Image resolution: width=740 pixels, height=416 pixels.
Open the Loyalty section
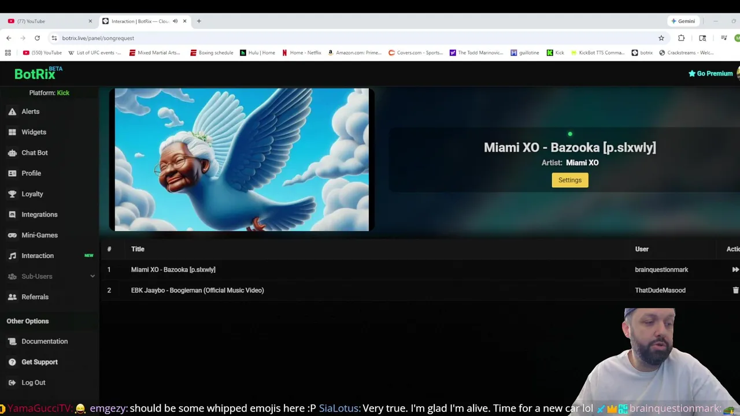tap(32, 194)
